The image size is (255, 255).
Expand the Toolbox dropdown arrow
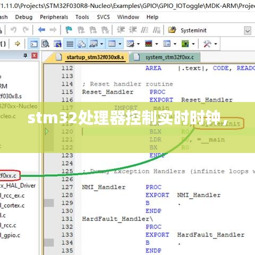[216, 44]
